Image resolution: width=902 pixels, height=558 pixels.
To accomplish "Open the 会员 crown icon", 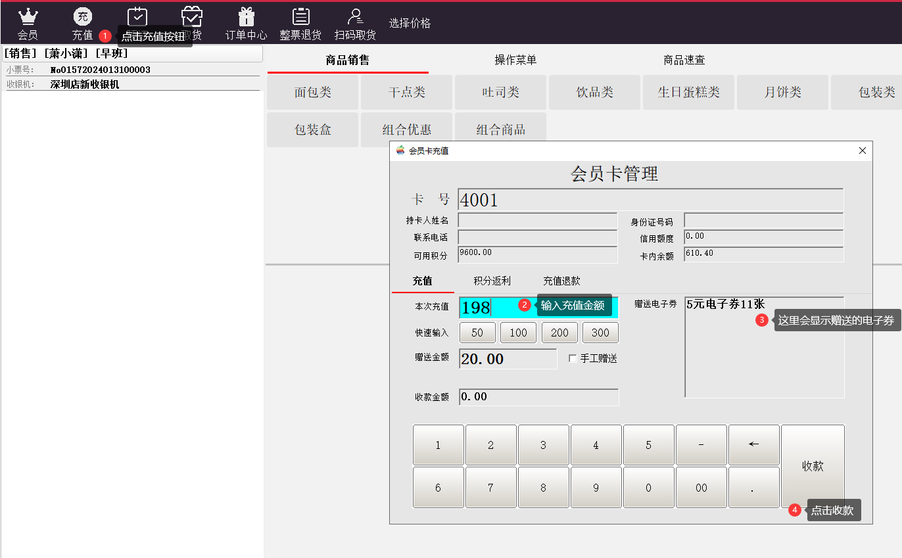I will click(28, 17).
